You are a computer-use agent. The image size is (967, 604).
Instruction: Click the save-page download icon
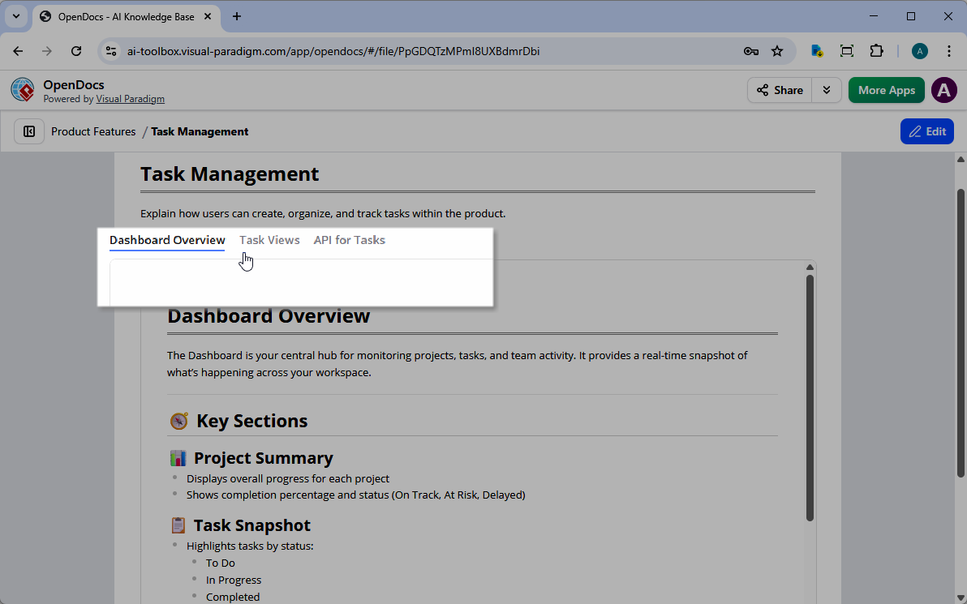coord(817,50)
